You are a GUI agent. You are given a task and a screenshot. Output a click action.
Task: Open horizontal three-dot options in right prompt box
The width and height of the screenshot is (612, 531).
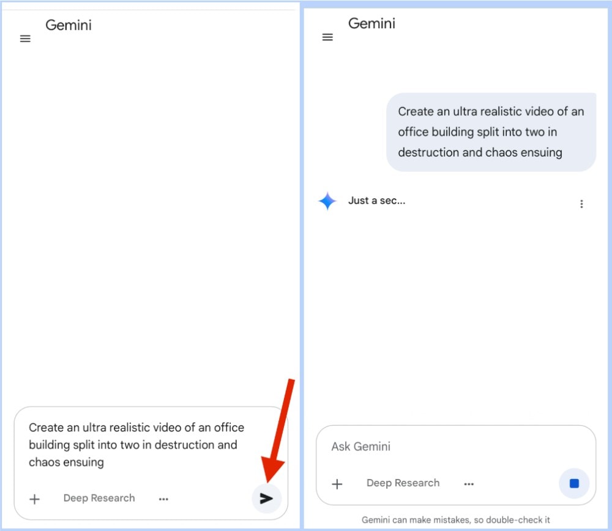click(x=469, y=484)
